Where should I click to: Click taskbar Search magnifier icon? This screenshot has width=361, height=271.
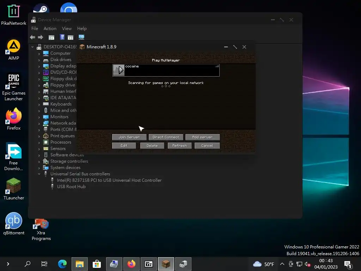coord(27,264)
